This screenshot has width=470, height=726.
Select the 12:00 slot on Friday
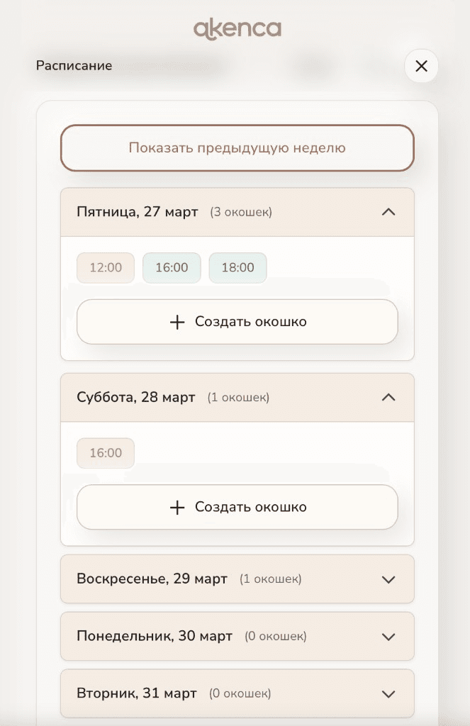(x=105, y=267)
